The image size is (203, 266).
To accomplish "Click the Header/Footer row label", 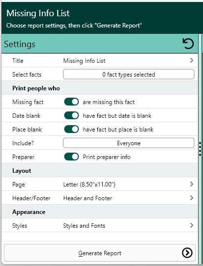I will pyautogui.click(x=31, y=198).
